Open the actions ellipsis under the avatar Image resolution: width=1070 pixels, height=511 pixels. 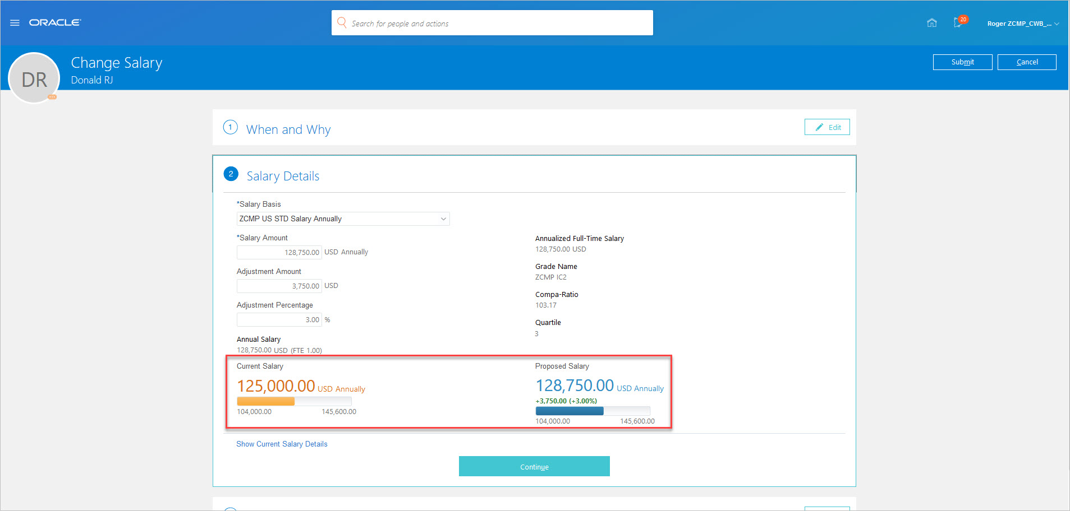[x=52, y=97]
